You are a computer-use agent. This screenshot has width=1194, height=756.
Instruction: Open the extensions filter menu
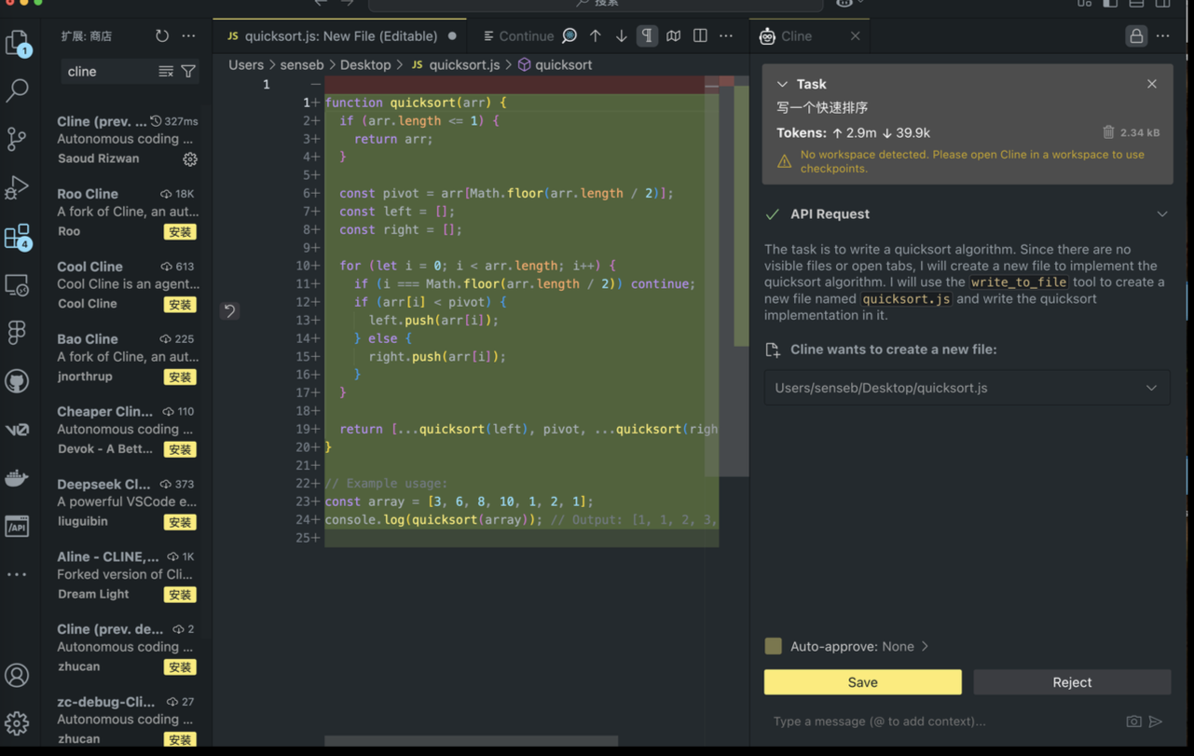[188, 72]
